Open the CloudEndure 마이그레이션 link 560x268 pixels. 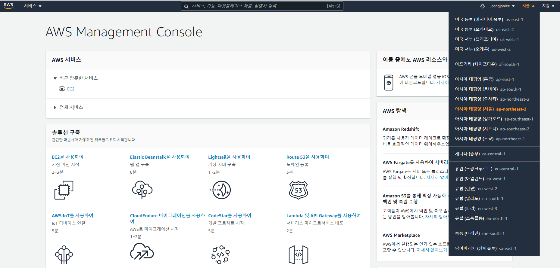pos(167,218)
